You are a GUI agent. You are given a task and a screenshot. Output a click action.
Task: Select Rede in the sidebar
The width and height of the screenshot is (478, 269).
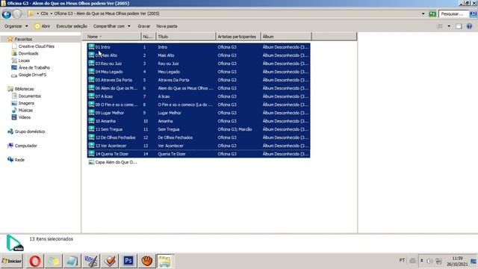[19, 160]
